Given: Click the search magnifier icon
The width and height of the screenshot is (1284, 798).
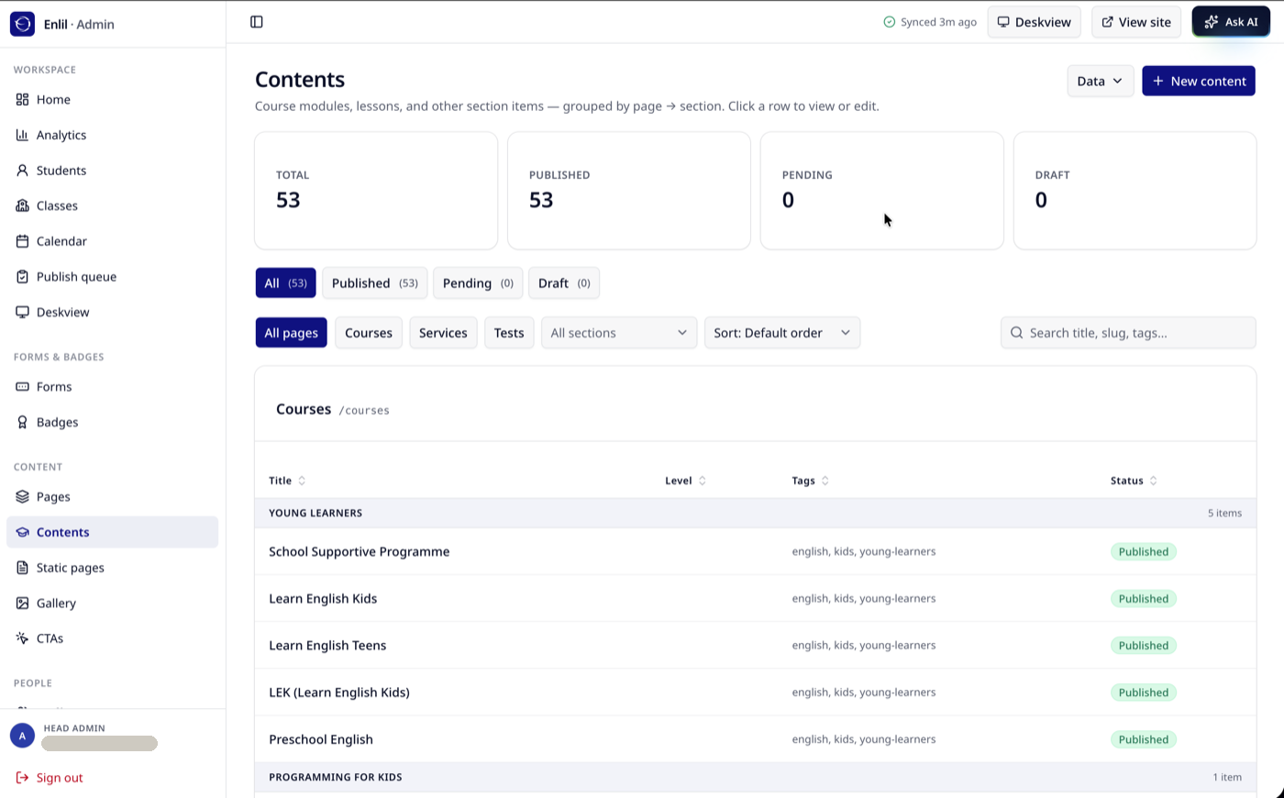Looking at the screenshot, I should click(1016, 333).
